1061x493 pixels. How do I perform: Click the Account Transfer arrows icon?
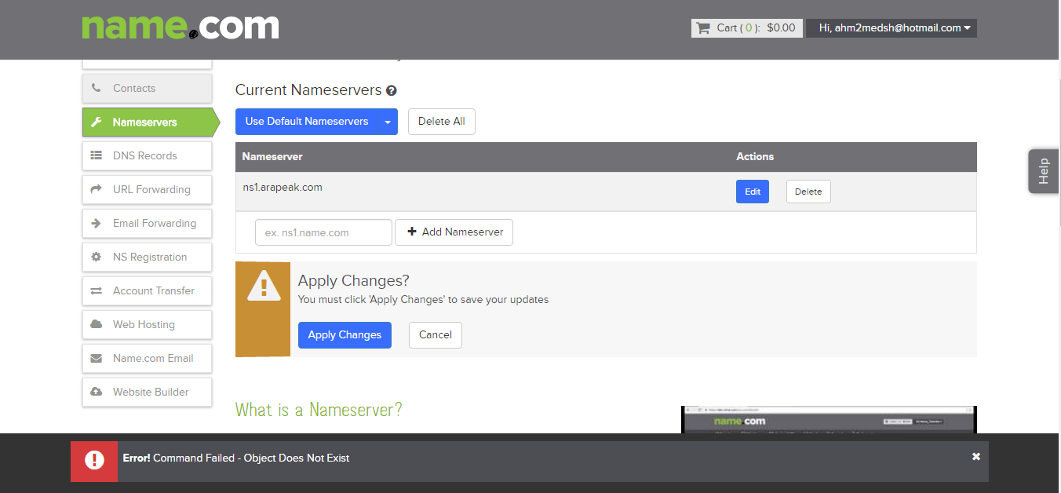97,290
